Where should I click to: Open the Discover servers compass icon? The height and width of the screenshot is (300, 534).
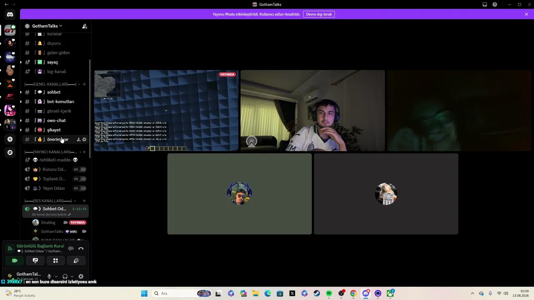10,152
